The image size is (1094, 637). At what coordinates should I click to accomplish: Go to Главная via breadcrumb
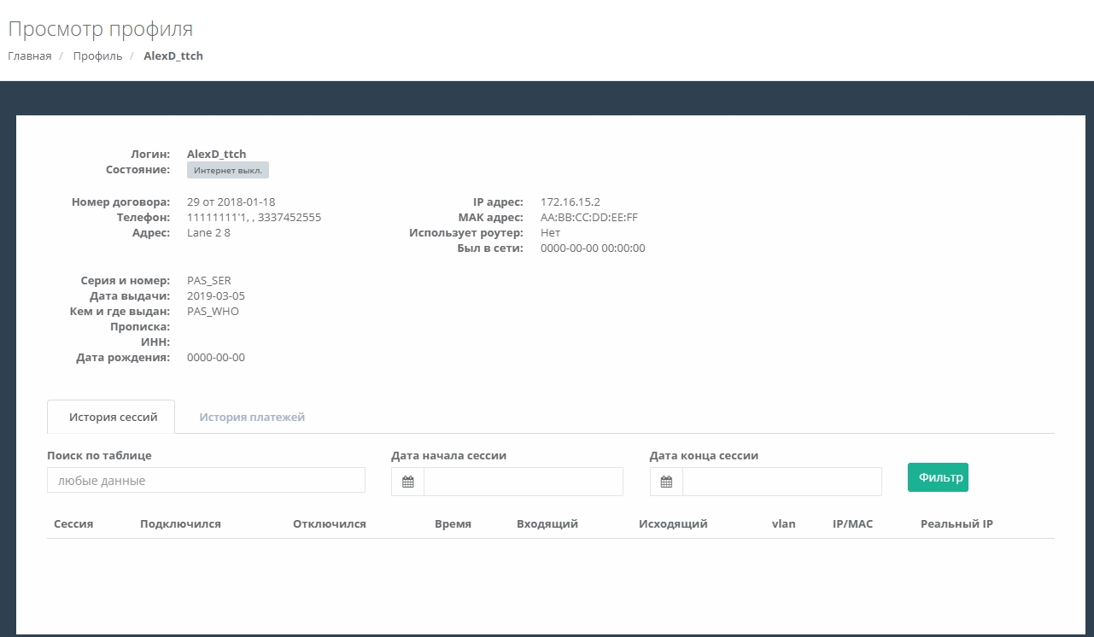[30, 56]
